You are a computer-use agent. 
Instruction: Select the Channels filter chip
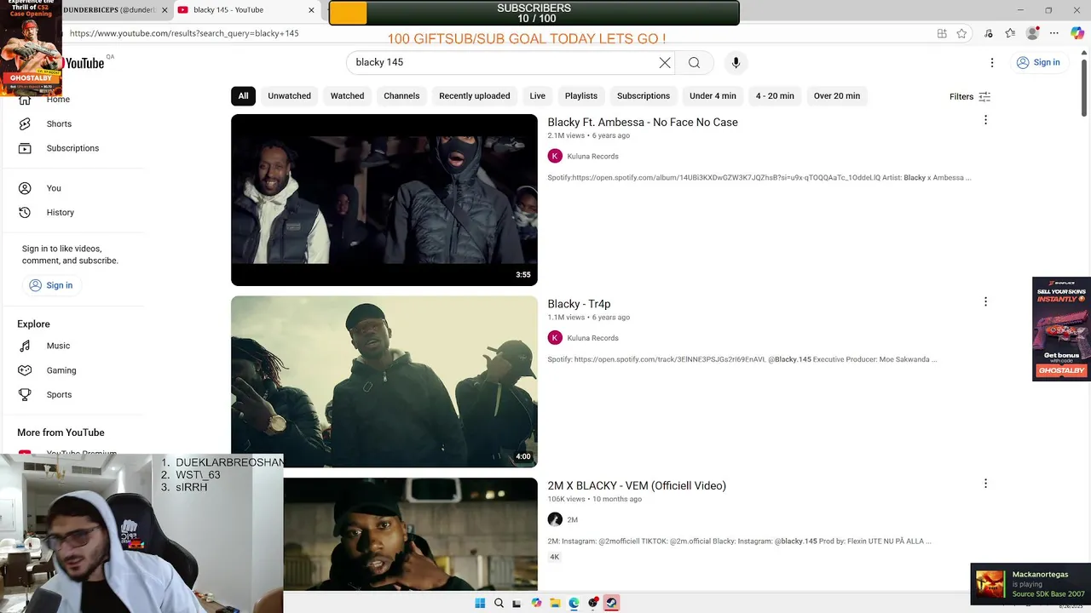(x=401, y=96)
